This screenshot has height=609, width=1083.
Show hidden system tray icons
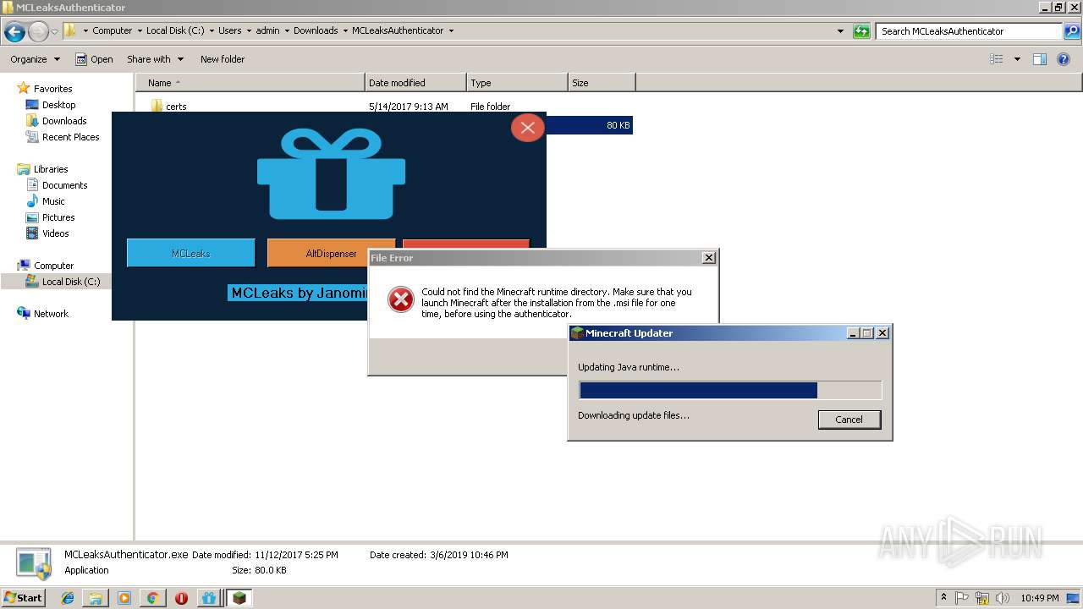944,598
